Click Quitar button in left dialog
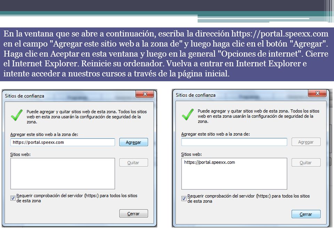 click(134, 162)
